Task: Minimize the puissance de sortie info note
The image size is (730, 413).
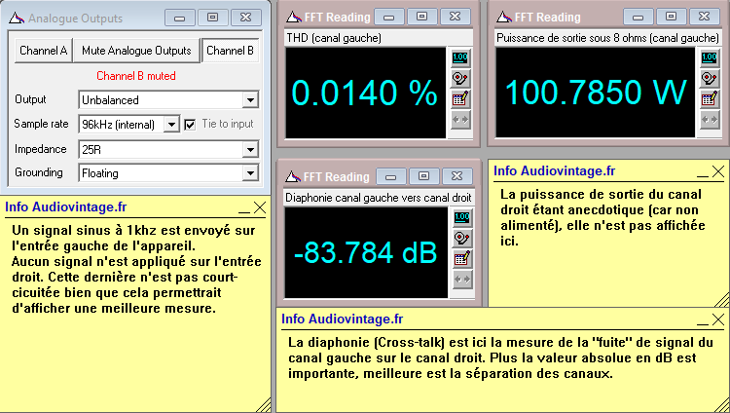Action: pyautogui.click(x=703, y=173)
